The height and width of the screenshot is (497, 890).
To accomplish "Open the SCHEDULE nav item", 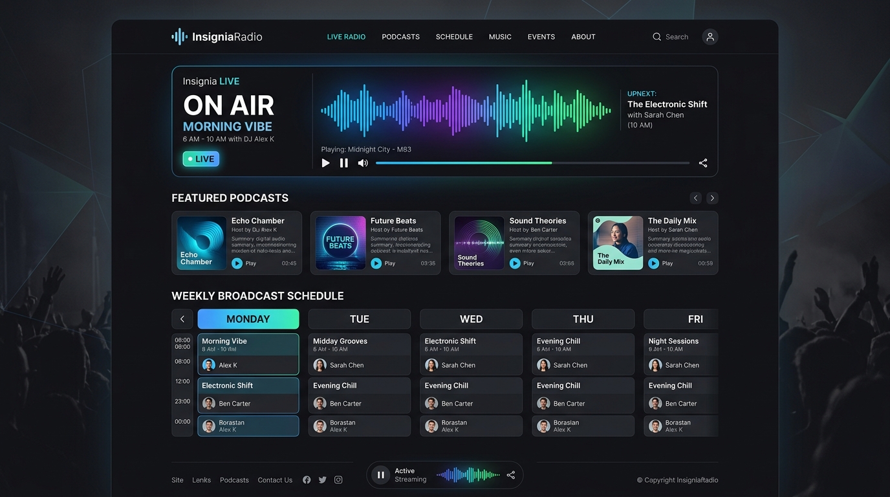I will point(454,37).
